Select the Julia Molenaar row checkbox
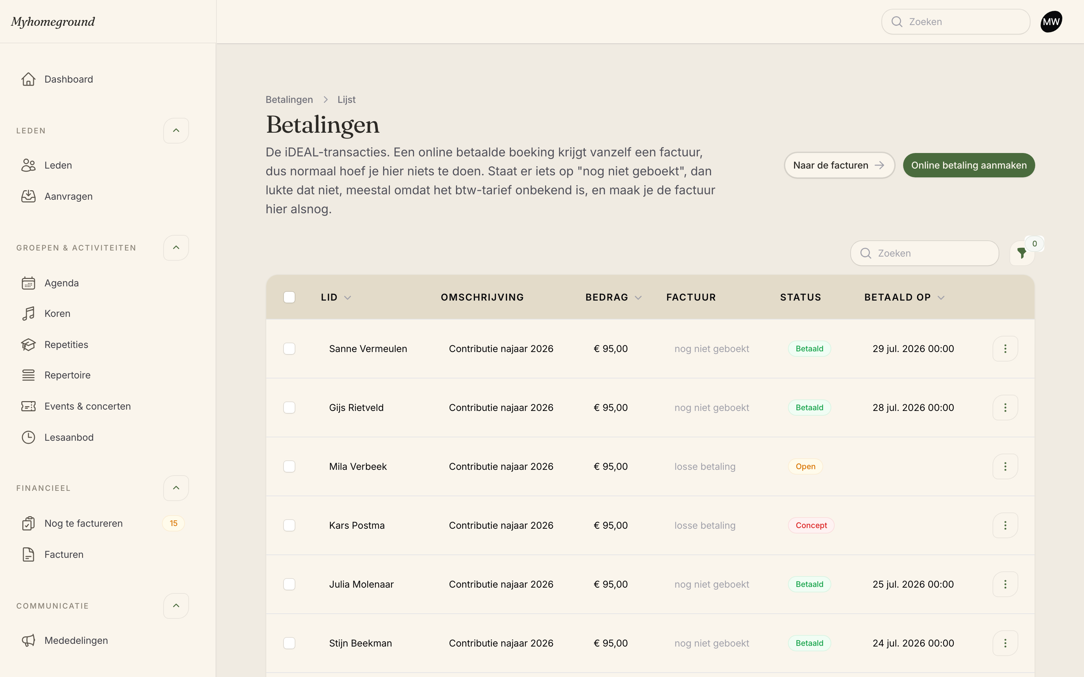Image resolution: width=1084 pixels, height=677 pixels. pos(289,584)
